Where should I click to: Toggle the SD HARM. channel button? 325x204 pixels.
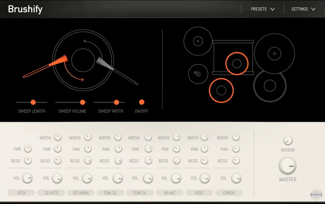pos(81,193)
